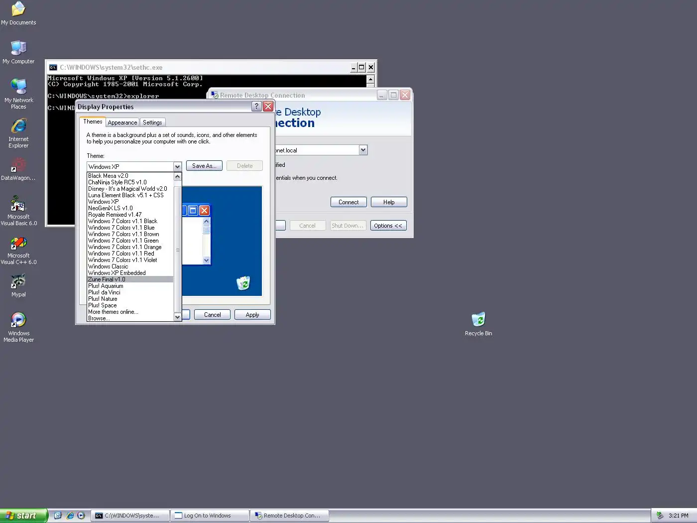Choose More themes online option

click(x=130, y=312)
